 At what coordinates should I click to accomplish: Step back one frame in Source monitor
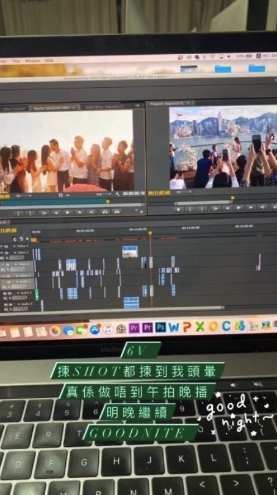click(56, 212)
